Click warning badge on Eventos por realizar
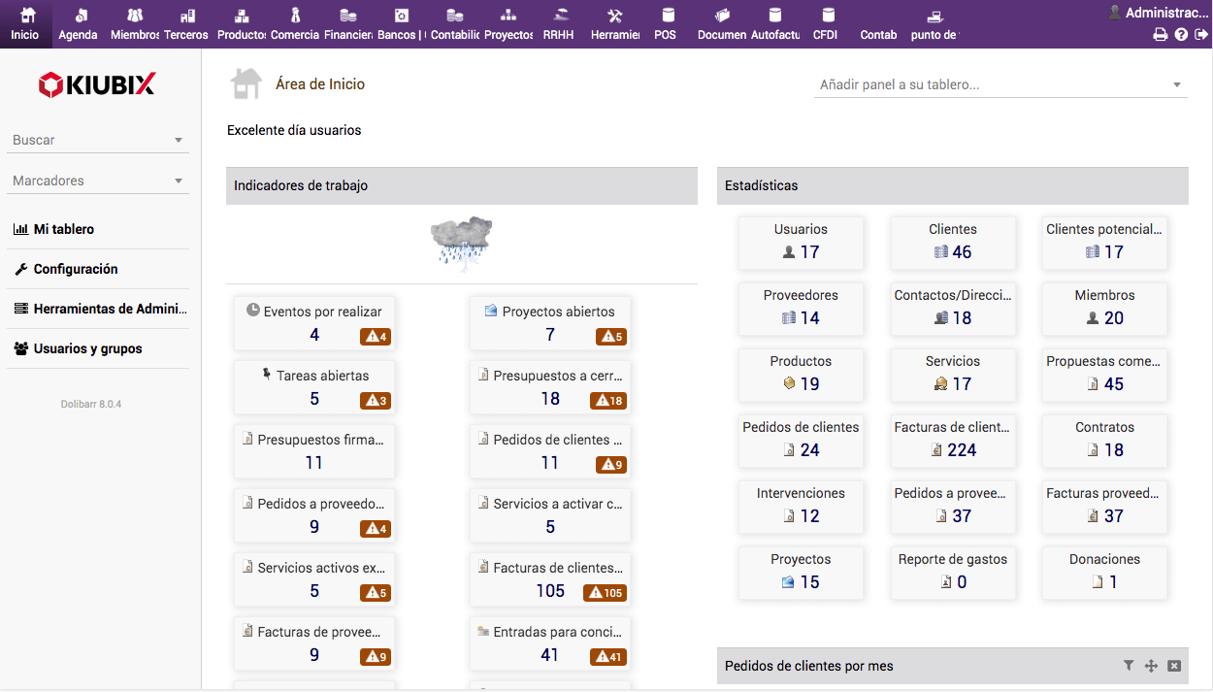Viewport: 1213px width, 692px height. point(375,337)
